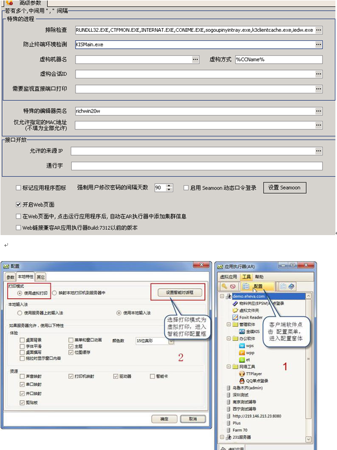Image resolution: width=337 pixels, height=450 pixels.
Task: Select 映射本地打印机到服务器中 radio option
Action: pos(54,293)
